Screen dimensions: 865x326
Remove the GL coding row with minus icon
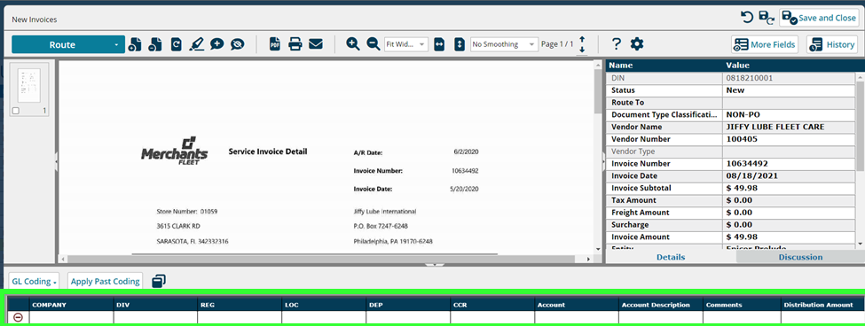pos(18,317)
